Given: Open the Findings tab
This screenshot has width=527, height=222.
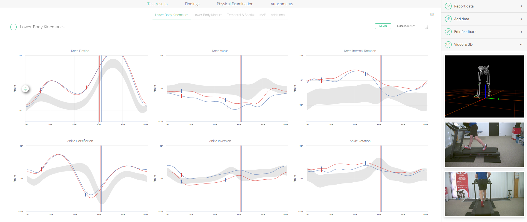Looking at the screenshot, I should [192, 4].
